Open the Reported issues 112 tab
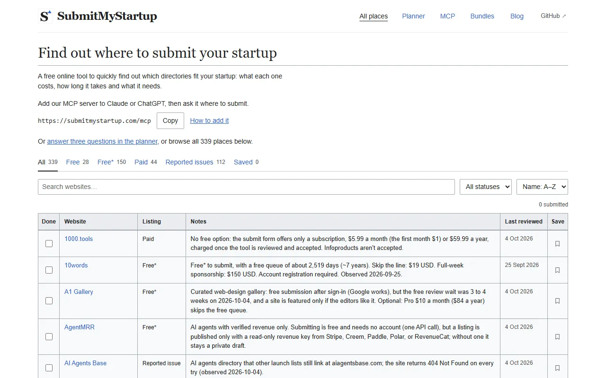The image size is (606, 378). click(196, 162)
